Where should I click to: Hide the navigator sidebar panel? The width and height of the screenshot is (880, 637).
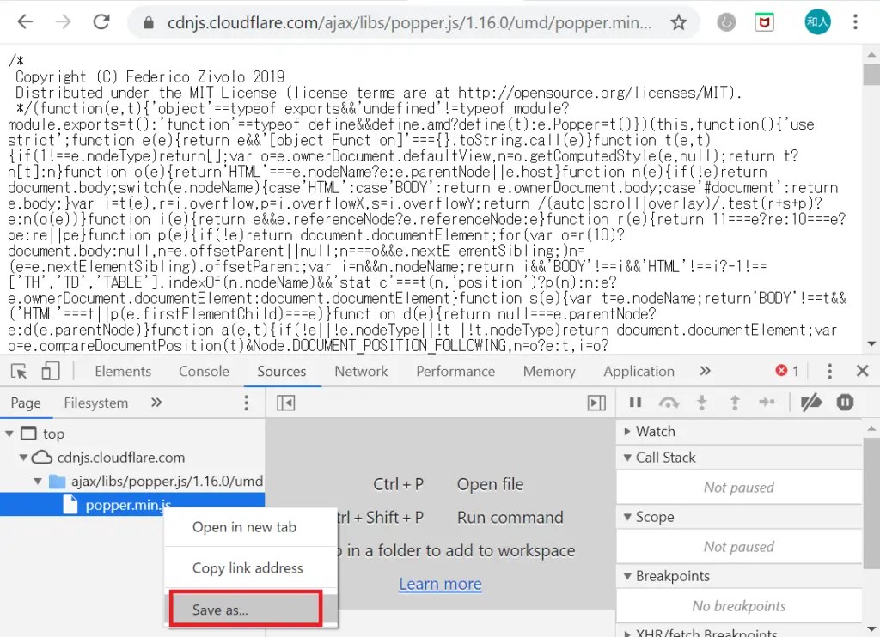tap(286, 402)
